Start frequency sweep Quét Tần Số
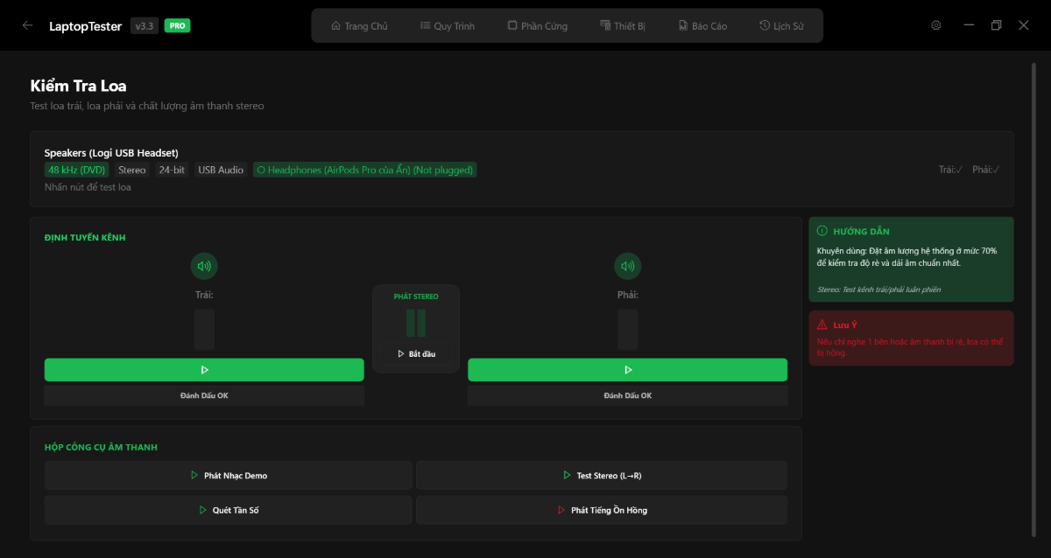Image resolution: width=1051 pixels, height=558 pixels. 228,510
